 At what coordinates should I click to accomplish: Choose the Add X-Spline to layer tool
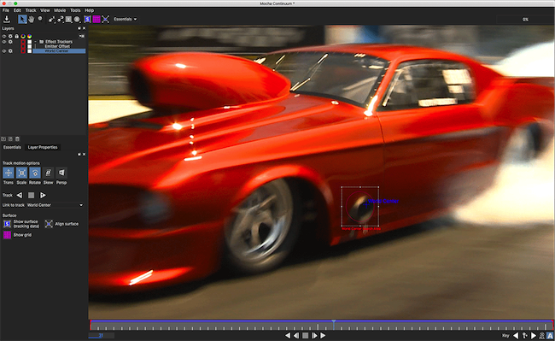tap(60, 20)
